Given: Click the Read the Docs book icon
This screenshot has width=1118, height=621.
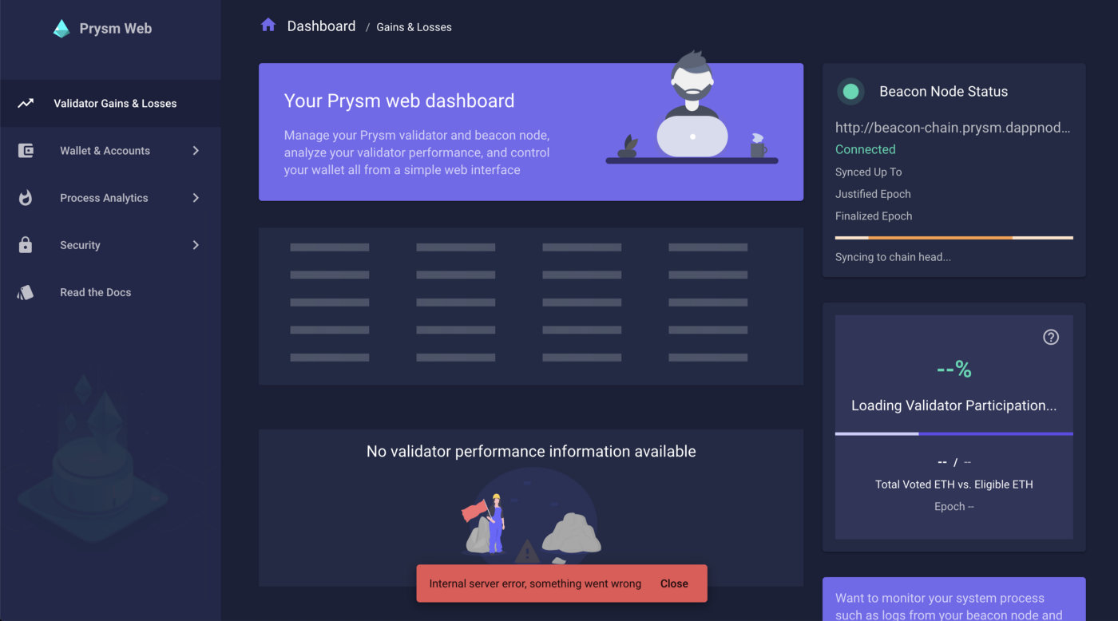Looking at the screenshot, I should (x=26, y=292).
